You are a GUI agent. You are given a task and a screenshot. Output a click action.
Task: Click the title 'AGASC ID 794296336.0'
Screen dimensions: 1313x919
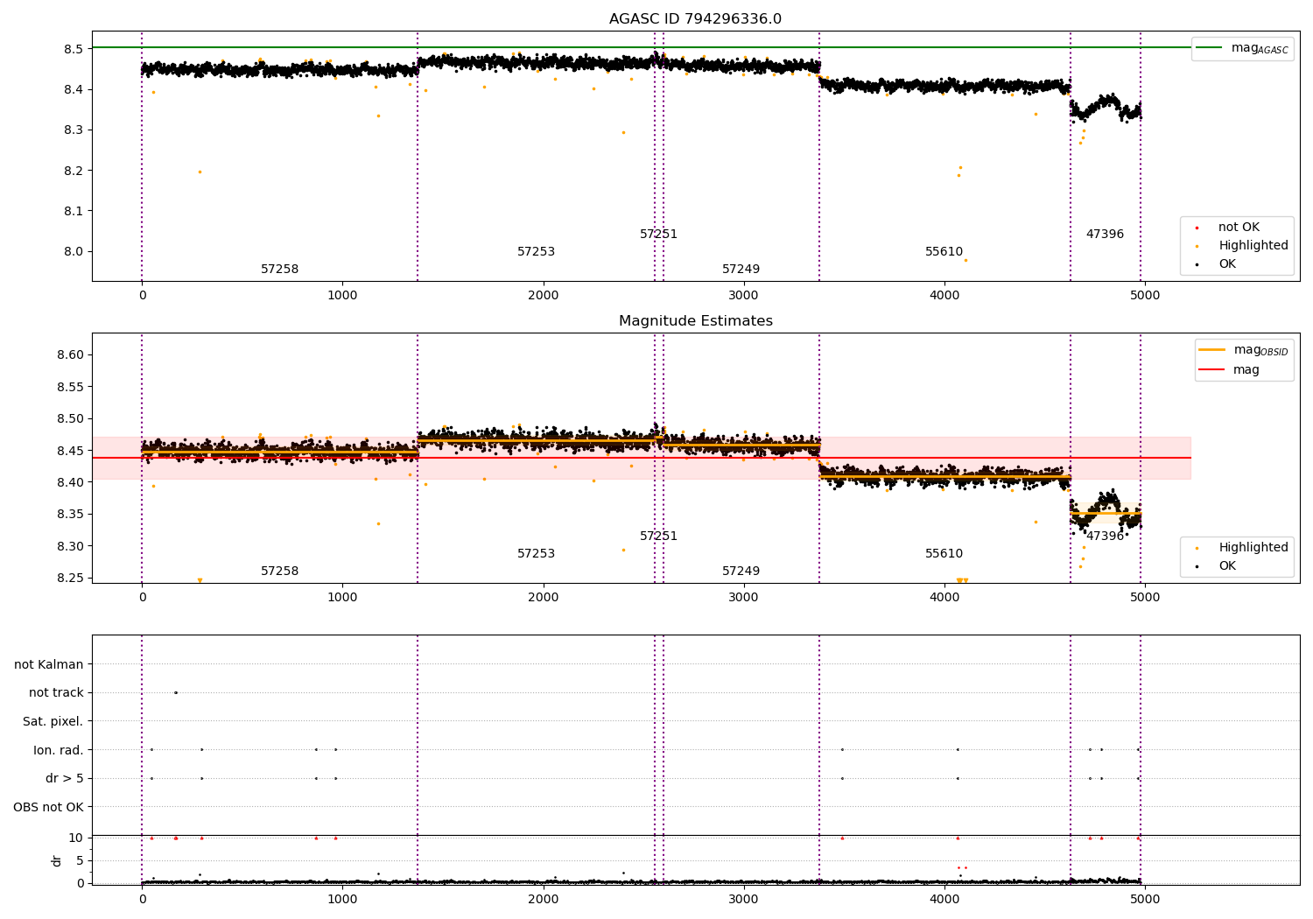point(695,19)
